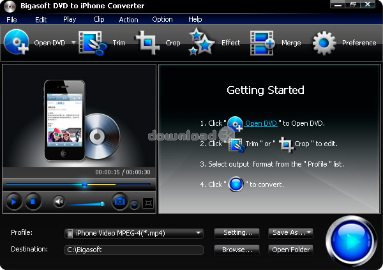Click the Trim toolbar label
The image size is (383, 270).
pyautogui.click(x=119, y=43)
